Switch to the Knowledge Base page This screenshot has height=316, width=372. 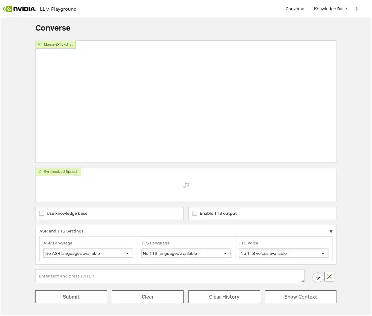[330, 9]
